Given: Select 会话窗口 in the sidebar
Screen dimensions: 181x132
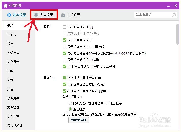Looking at the screenshot, I should coord(18,53).
